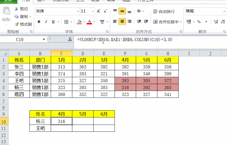Viewport: 227px width, 145px height.
Task: Click header cell A1 姓名
Action: tap(19, 60)
